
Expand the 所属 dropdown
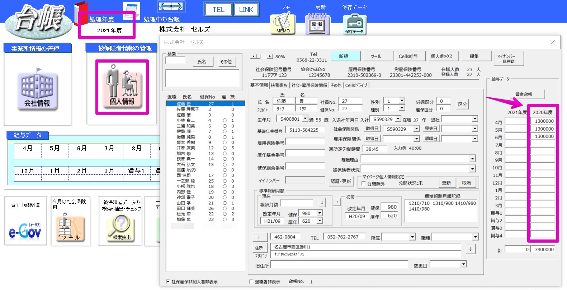click(412, 237)
